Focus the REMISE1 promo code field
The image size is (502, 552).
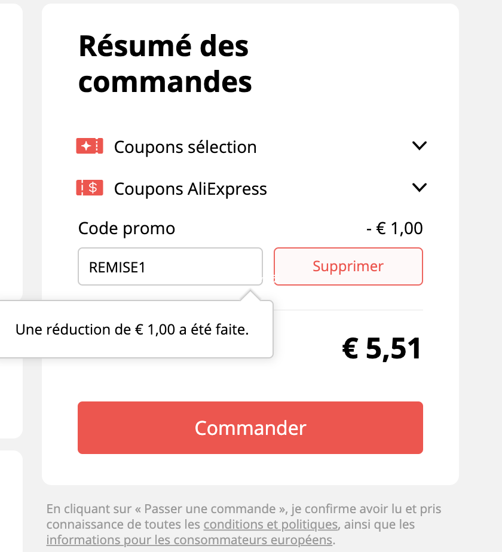click(x=170, y=266)
